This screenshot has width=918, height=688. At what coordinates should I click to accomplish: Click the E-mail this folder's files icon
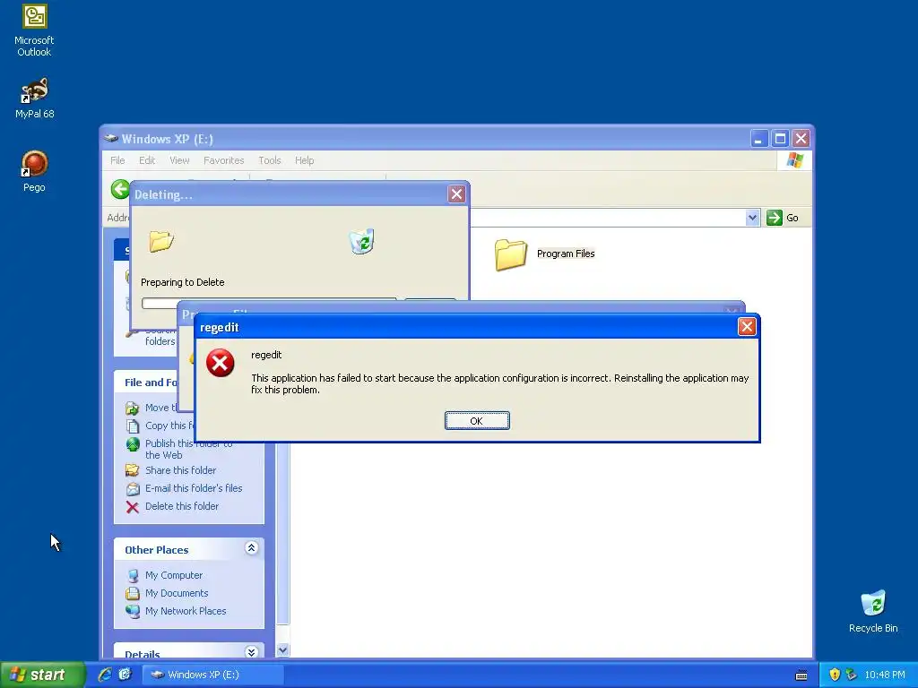133,488
